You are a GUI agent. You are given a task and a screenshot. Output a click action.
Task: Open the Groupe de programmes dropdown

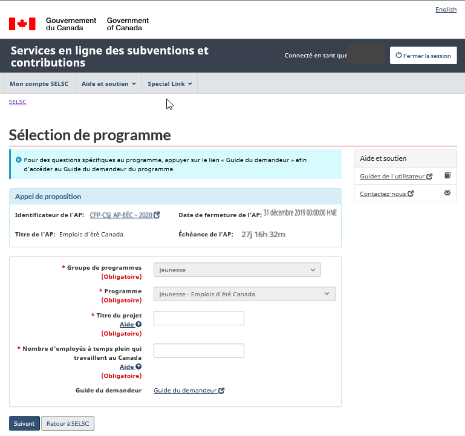click(x=237, y=270)
